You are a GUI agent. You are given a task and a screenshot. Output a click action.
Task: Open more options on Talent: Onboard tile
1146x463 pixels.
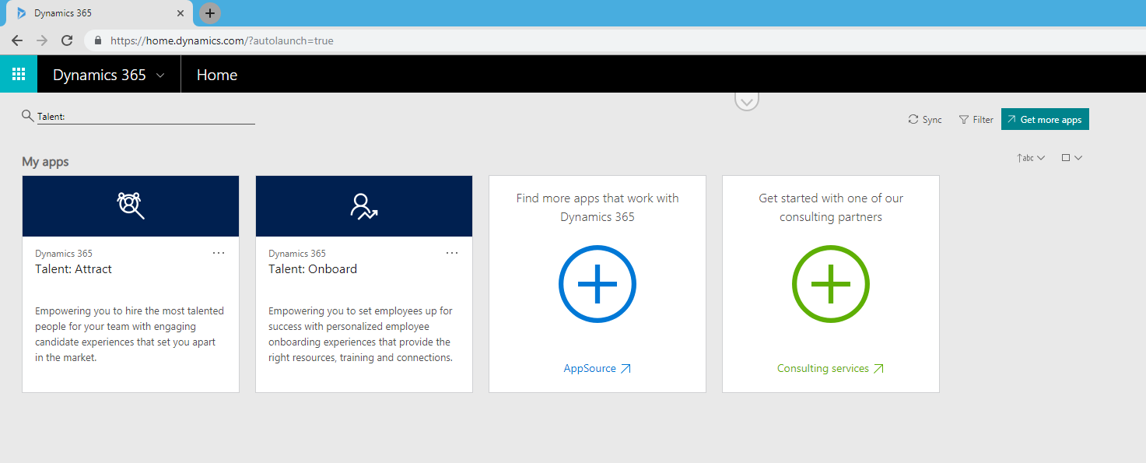452,253
